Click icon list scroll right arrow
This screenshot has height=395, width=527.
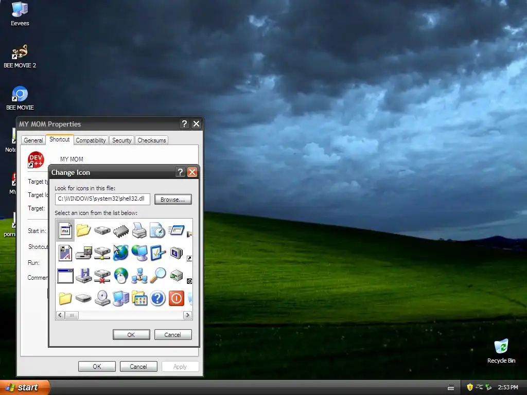[x=187, y=315]
